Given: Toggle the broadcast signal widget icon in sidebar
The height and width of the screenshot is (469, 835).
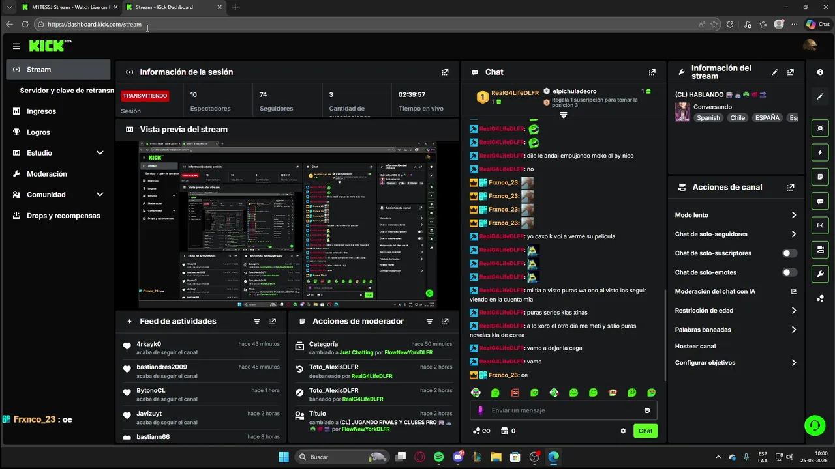Looking at the screenshot, I should [x=820, y=225].
